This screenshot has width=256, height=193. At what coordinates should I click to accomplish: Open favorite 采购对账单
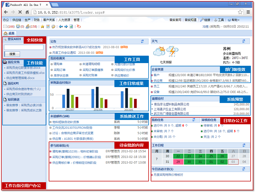tap(90, 75)
